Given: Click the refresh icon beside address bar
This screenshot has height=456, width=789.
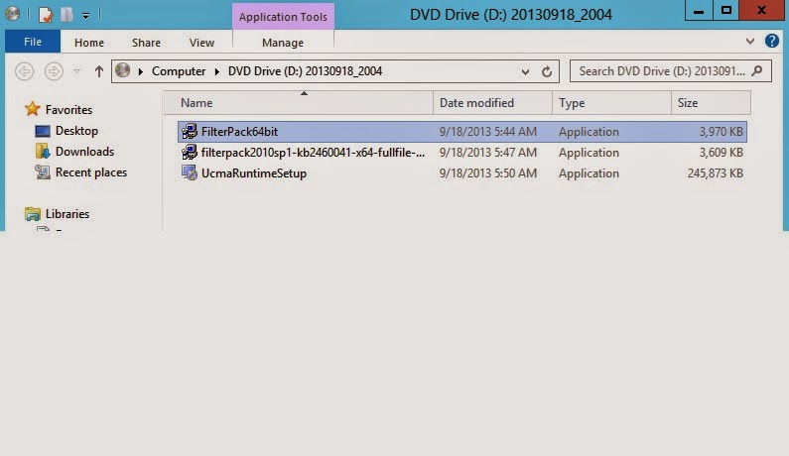Looking at the screenshot, I should 547,71.
